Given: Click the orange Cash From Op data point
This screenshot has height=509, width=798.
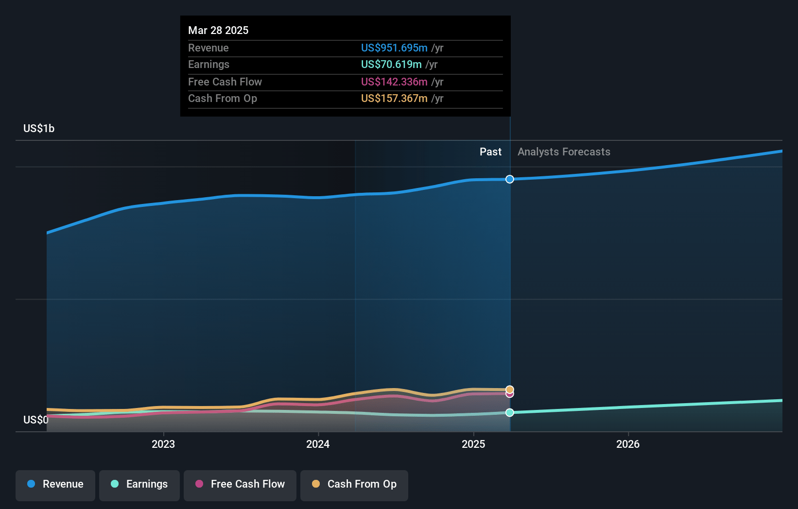Looking at the screenshot, I should coord(510,390).
